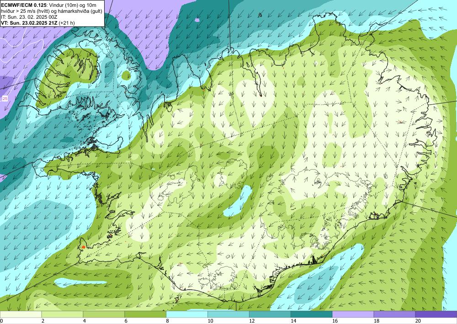
Task: Pick the 12–14 m/s teal legend swatch
Action: point(270,314)
